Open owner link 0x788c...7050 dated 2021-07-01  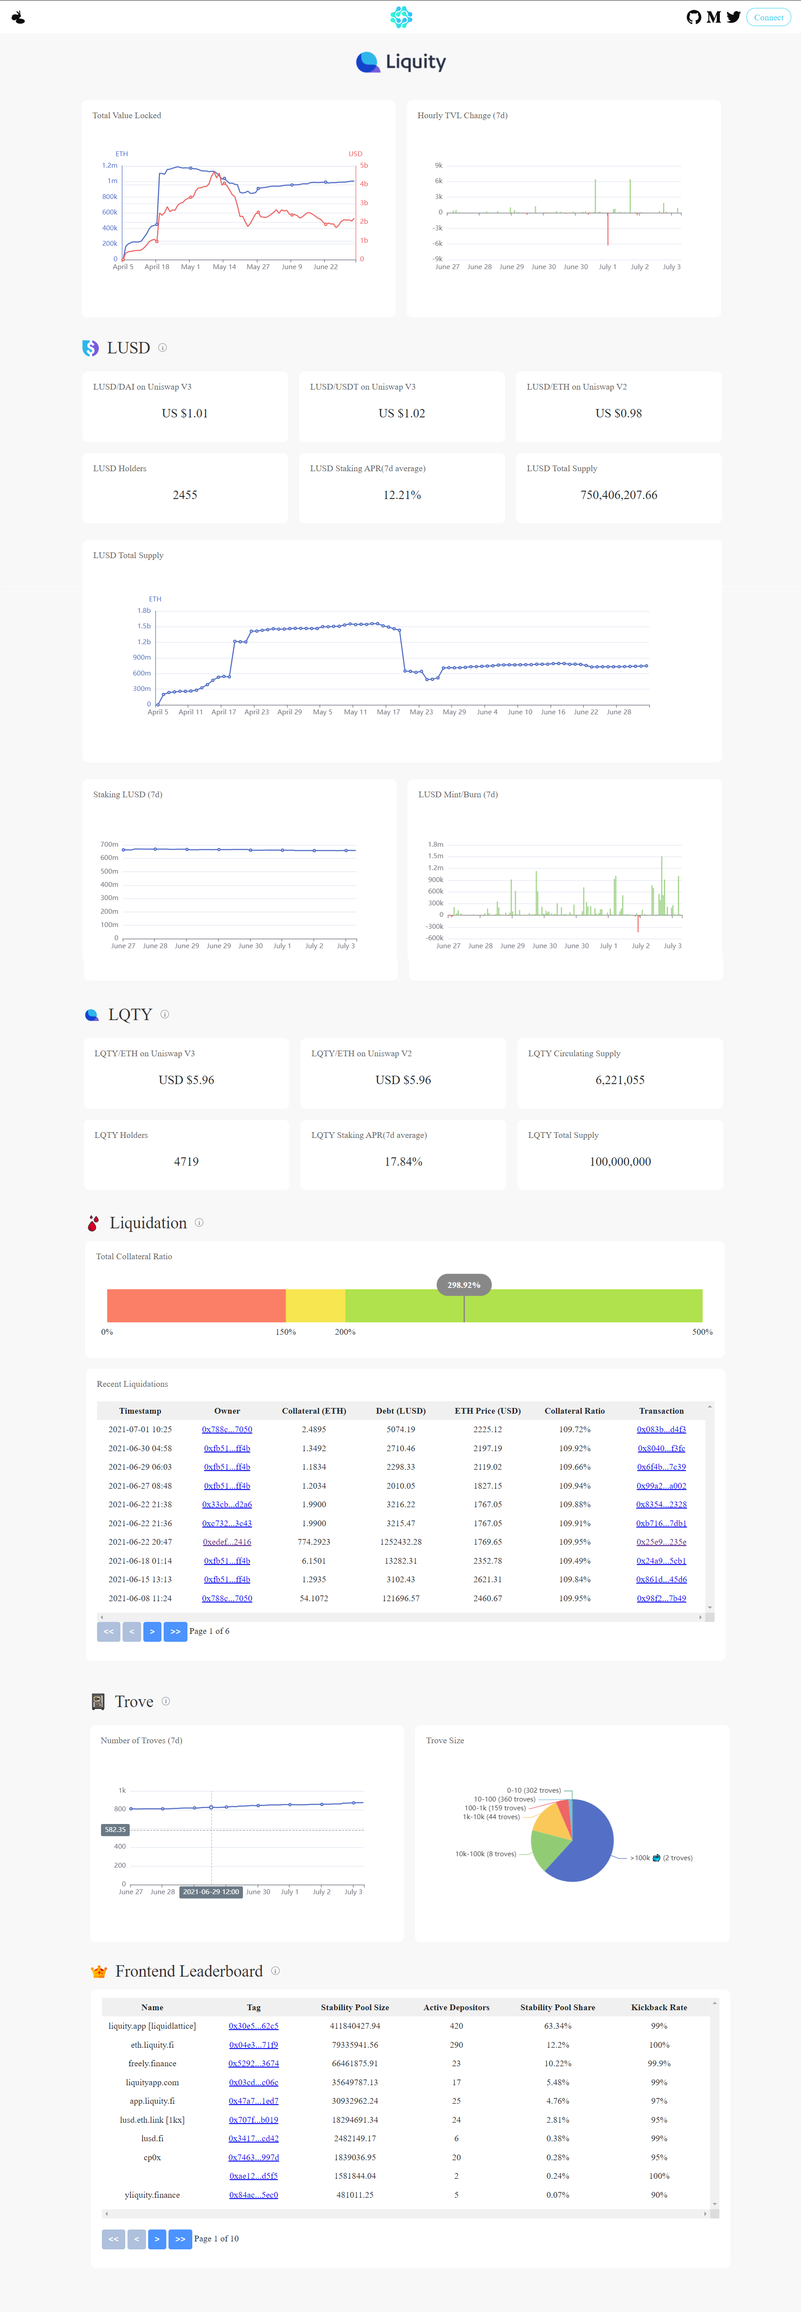(227, 1429)
